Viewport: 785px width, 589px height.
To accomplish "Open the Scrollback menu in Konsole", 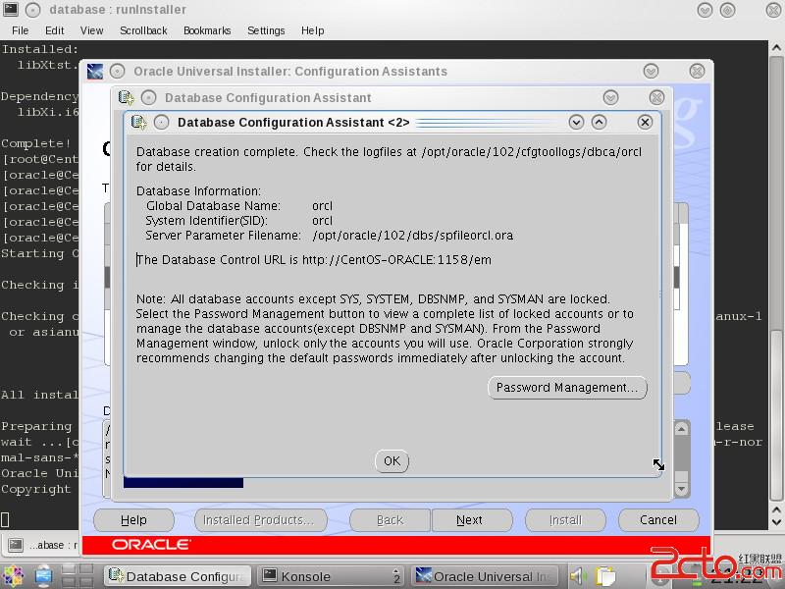I will click(143, 30).
